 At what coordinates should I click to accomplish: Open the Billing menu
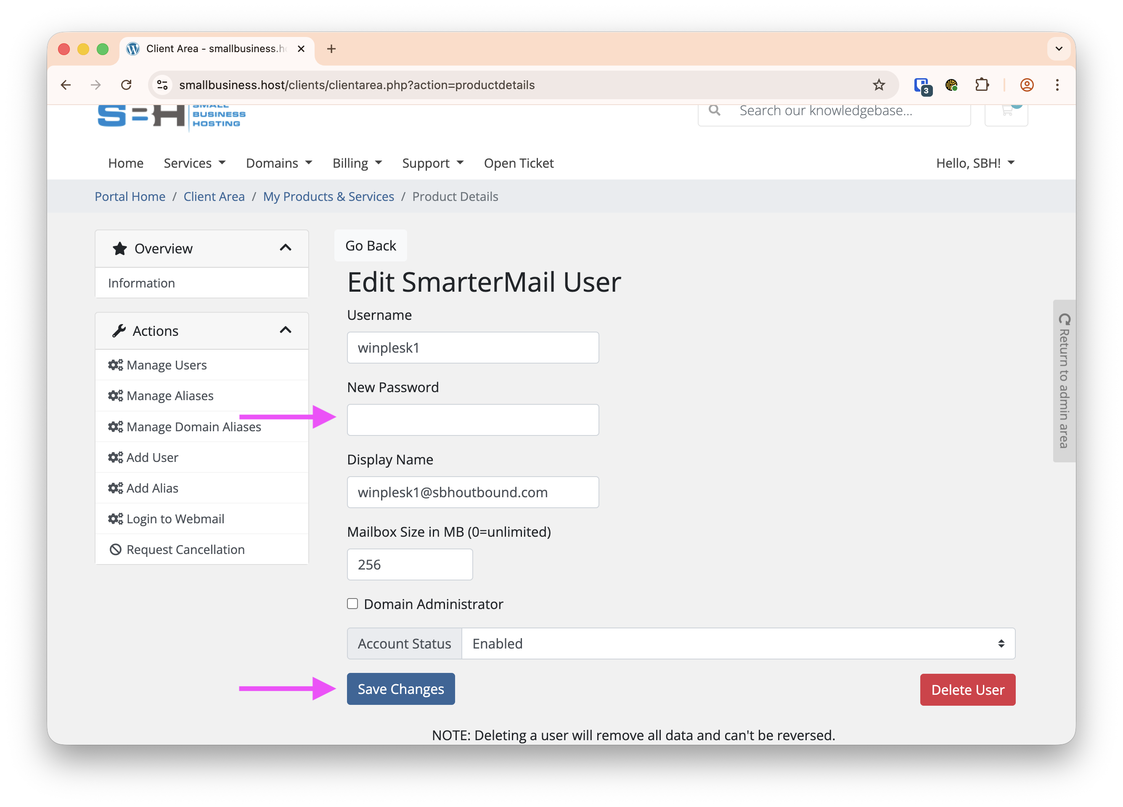[357, 163]
